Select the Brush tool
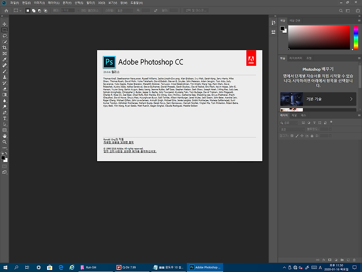 click(x=5, y=71)
